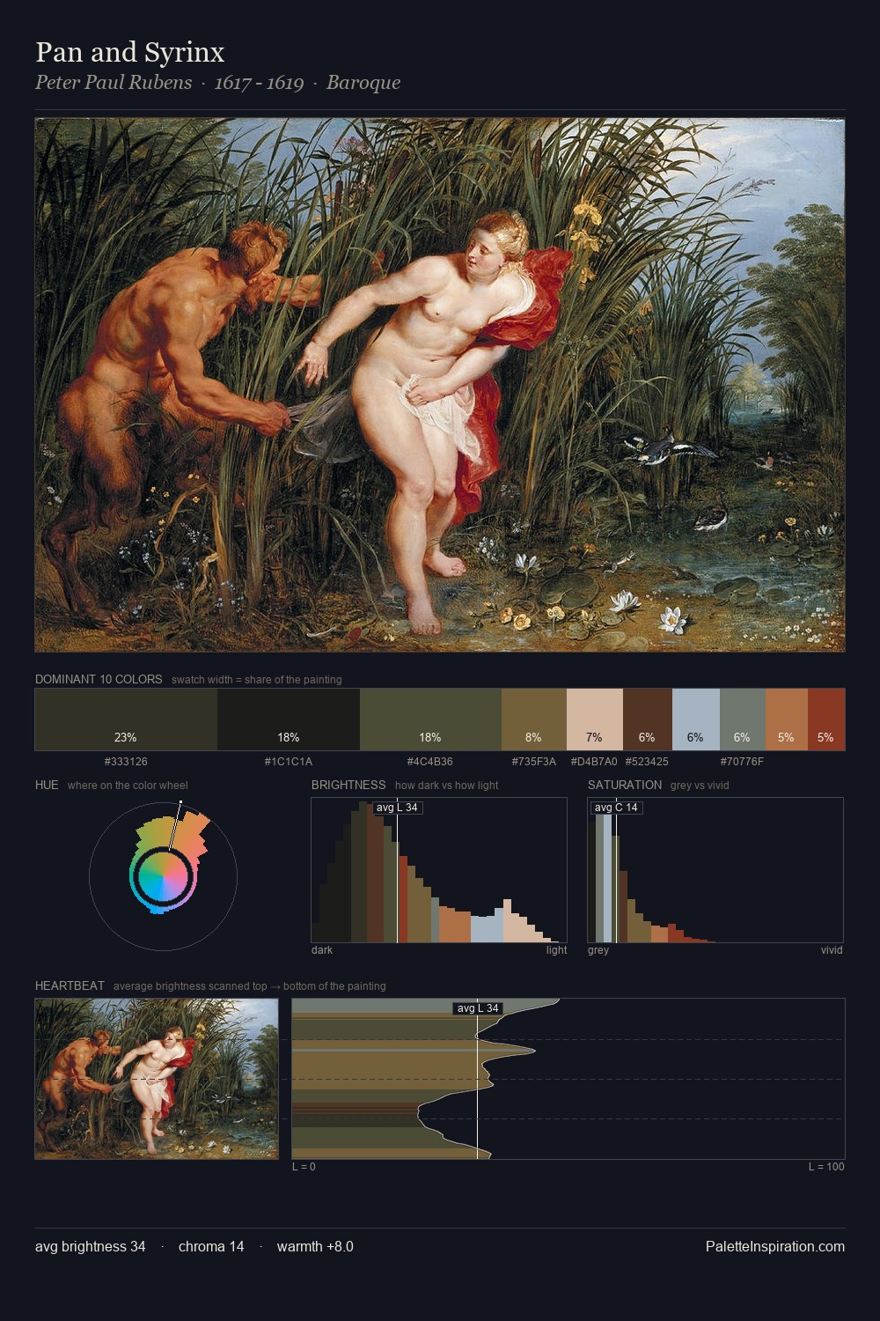880x1321 pixels.
Task: Click the swatch width explanation caption
Action: point(257,680)
